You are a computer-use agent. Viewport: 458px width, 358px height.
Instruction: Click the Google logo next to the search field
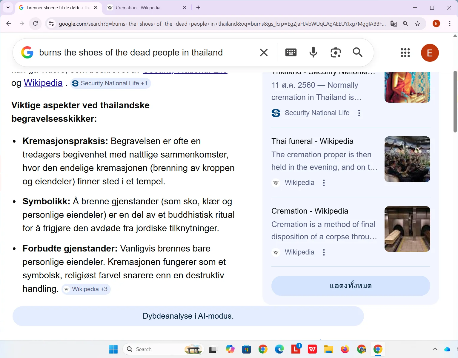point(27,52)
